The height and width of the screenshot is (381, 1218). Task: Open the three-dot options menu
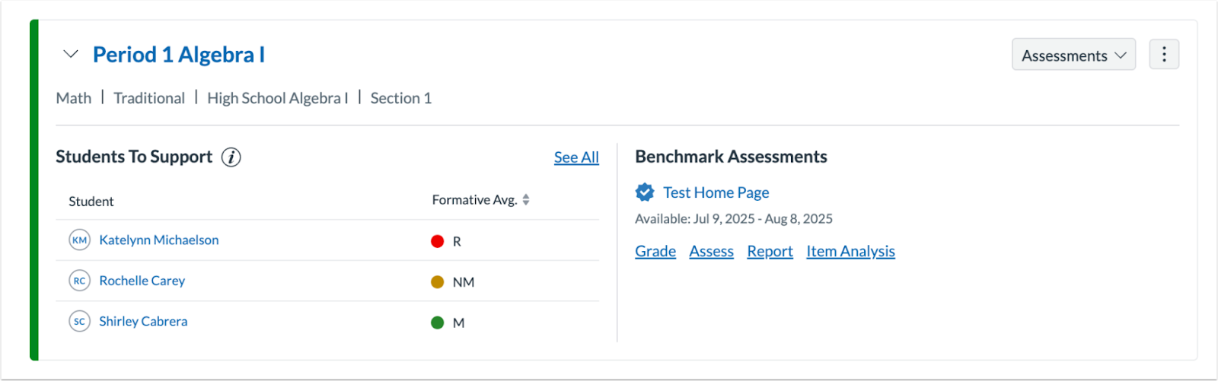[x=1163, y=55]
